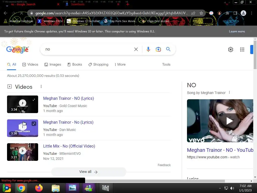Open options menu next to Videos heading
Screen dimensions: 257x193
tap(41, 86)
